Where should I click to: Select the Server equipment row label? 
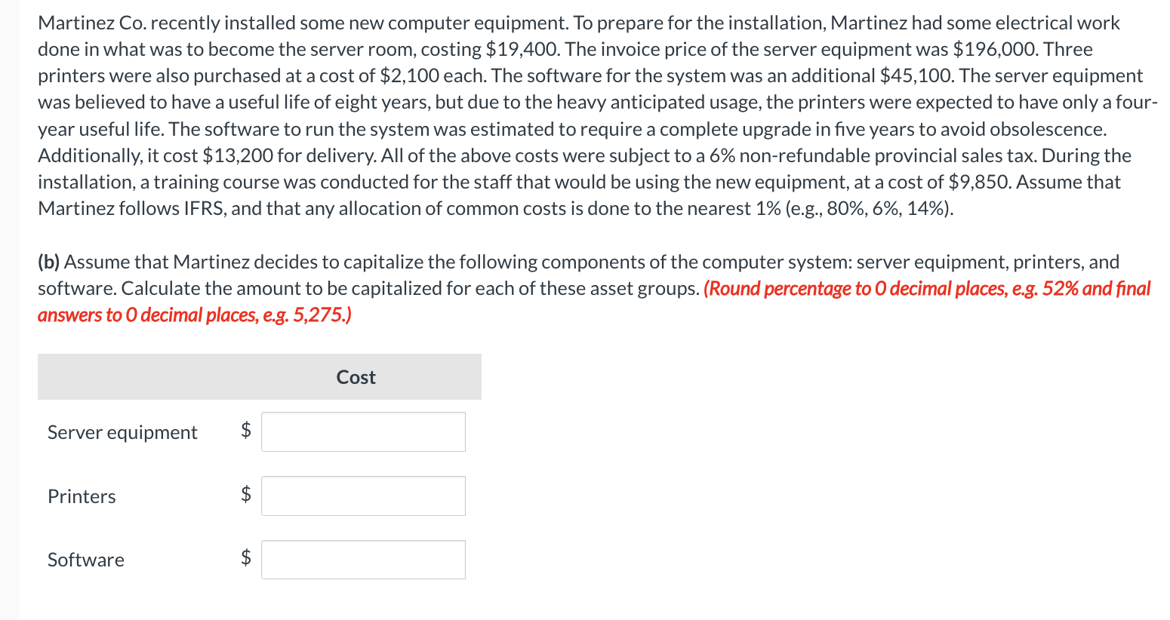click(x=122, y=432)
